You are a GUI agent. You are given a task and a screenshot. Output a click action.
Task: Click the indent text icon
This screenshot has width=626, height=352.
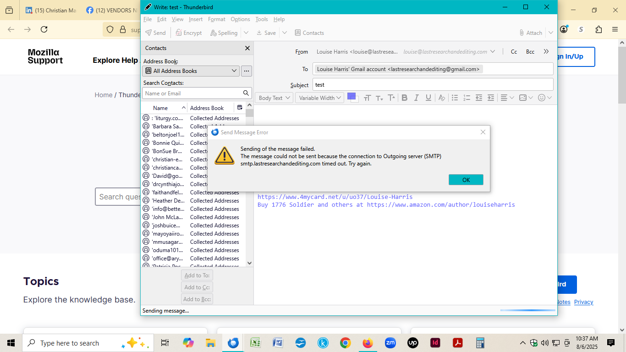point(490,98)
